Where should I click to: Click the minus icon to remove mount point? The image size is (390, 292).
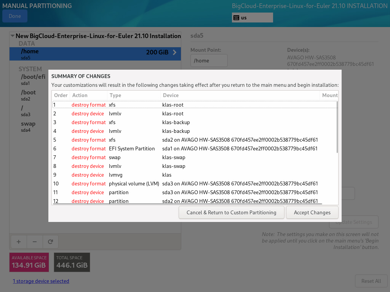(35, 242)
